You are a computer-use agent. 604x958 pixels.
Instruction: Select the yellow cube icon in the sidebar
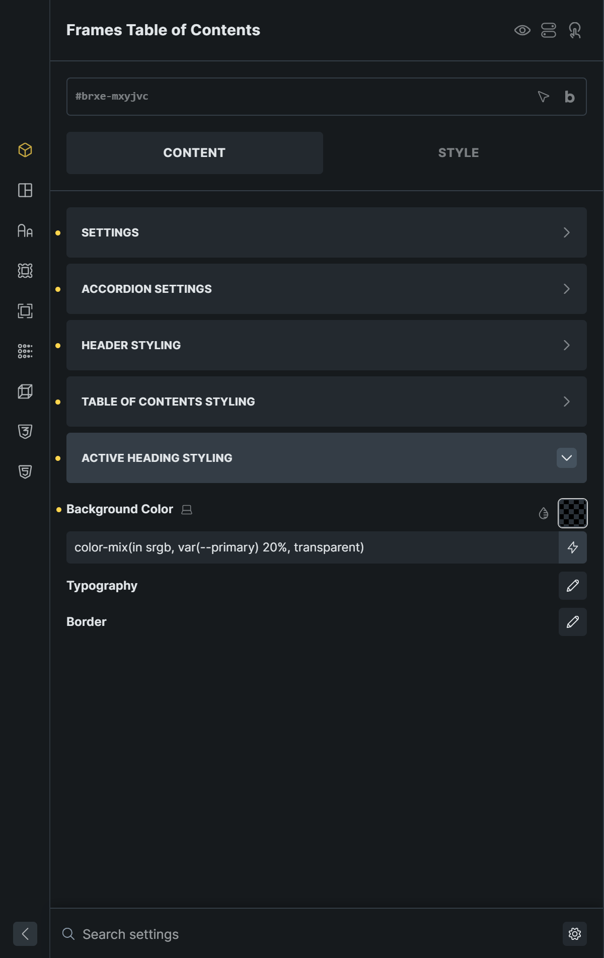click(x=25, y=150)
